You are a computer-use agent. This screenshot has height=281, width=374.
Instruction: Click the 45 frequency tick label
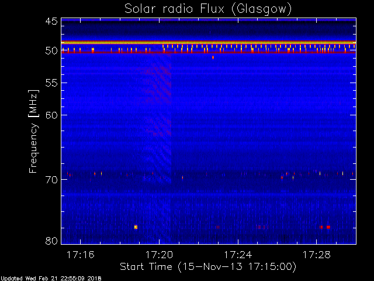pos(51,21)
